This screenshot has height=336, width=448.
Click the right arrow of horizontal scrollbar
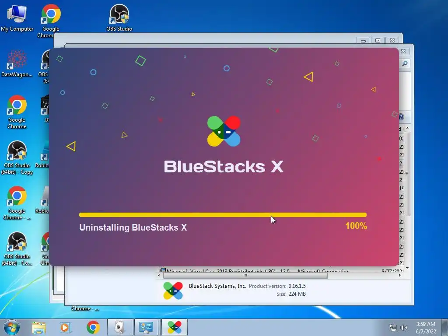click(399, 276)
